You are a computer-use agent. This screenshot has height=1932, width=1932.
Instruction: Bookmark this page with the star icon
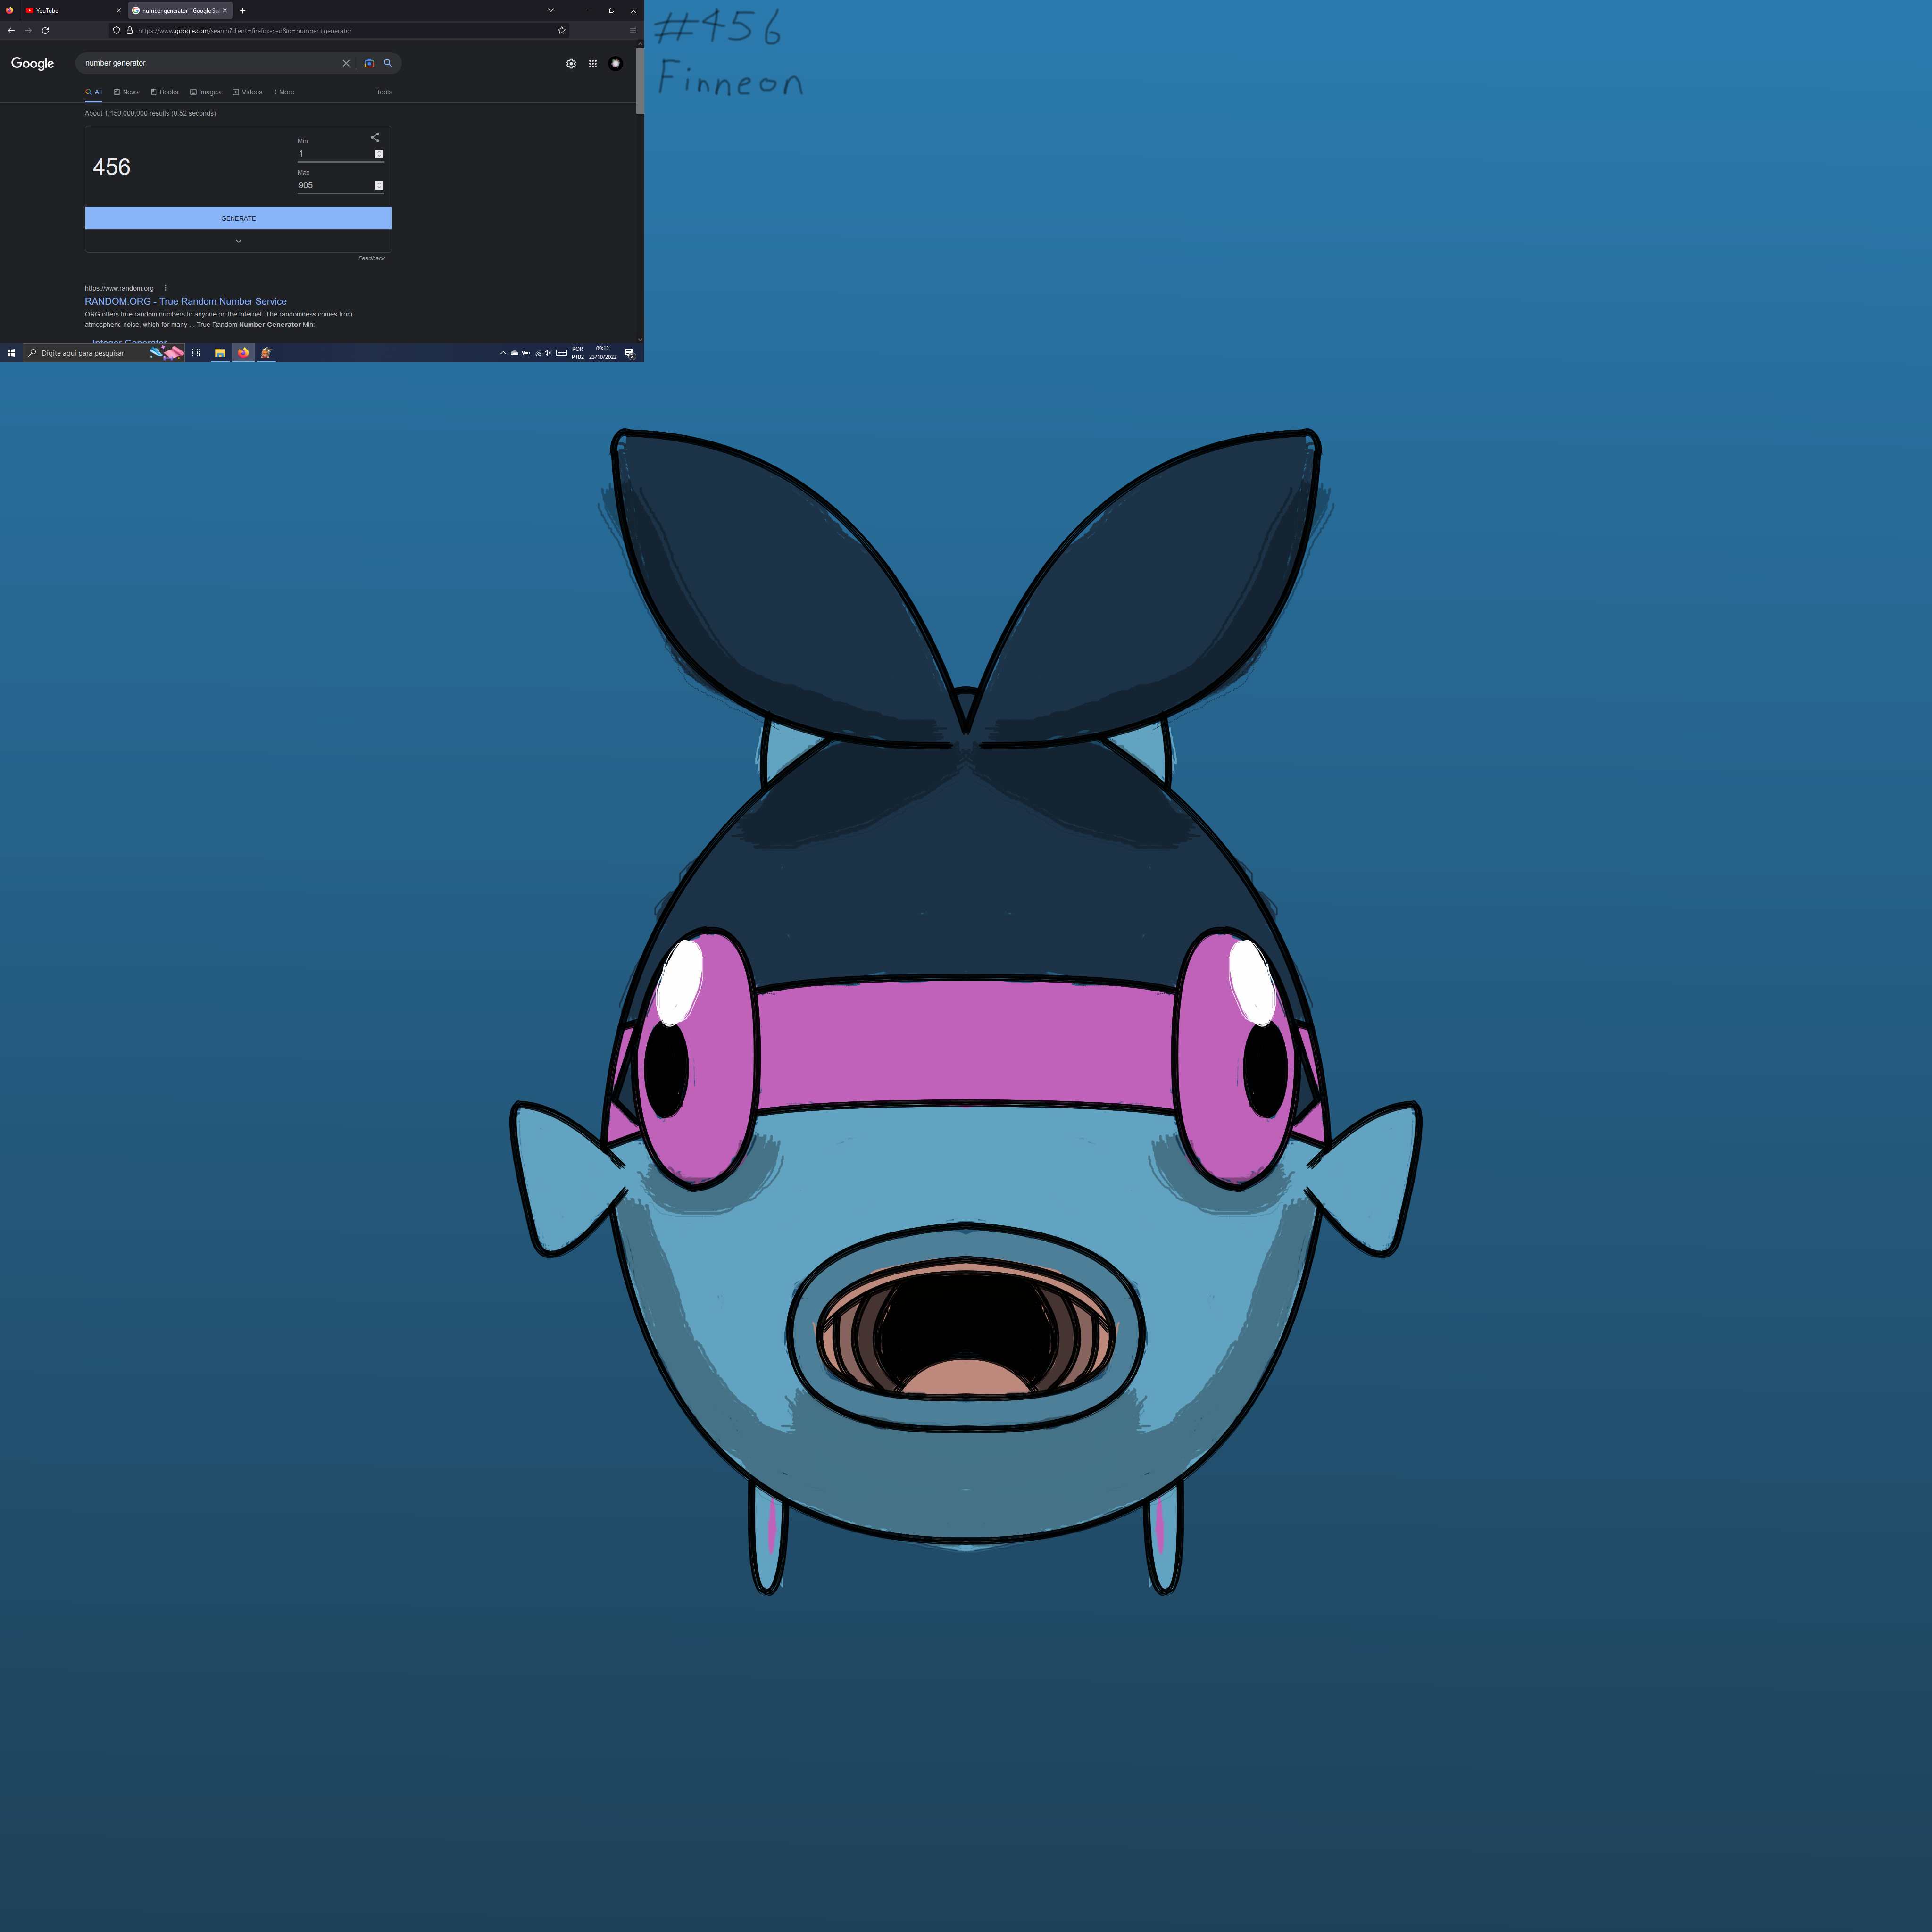click(x=560, y=30)
